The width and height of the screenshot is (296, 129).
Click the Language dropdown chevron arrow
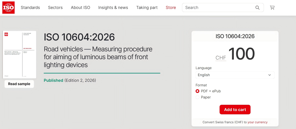[x=269, y=75]
